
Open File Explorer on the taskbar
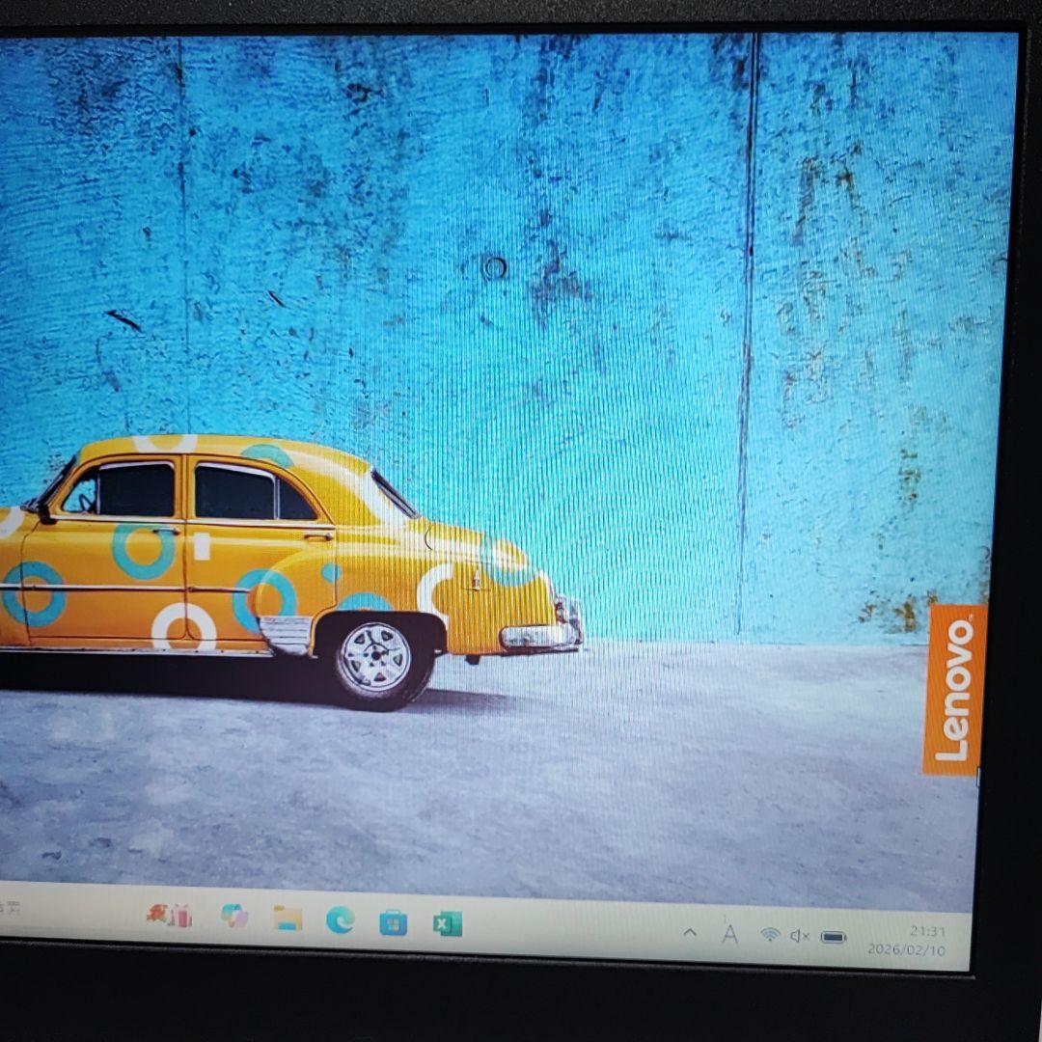point(287,921)
